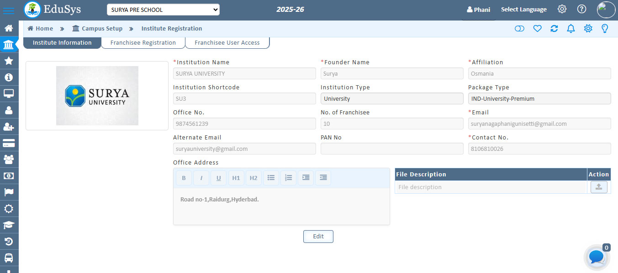The height and width of the screenshot is (273, 618).
Task: Click the favorites heart icon
Action: [537, 29]
